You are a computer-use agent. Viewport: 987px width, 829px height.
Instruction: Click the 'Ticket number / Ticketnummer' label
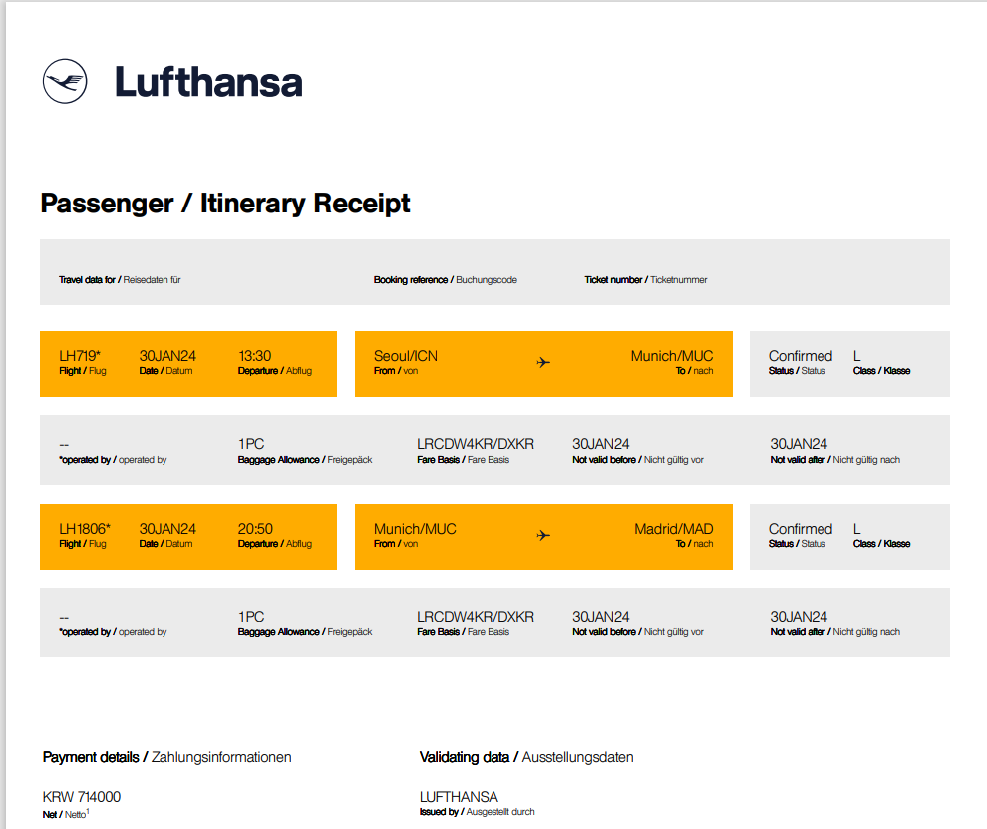tap(646, 279)
